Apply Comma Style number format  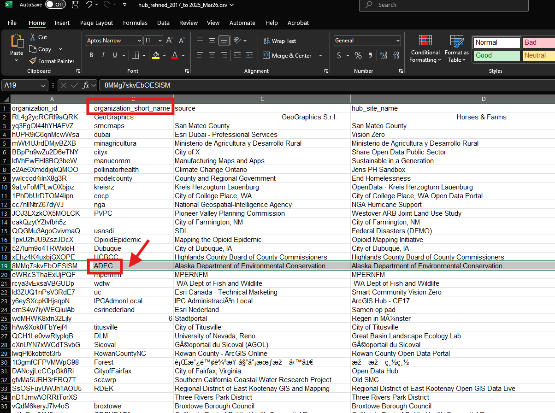[x=371, y=55]
